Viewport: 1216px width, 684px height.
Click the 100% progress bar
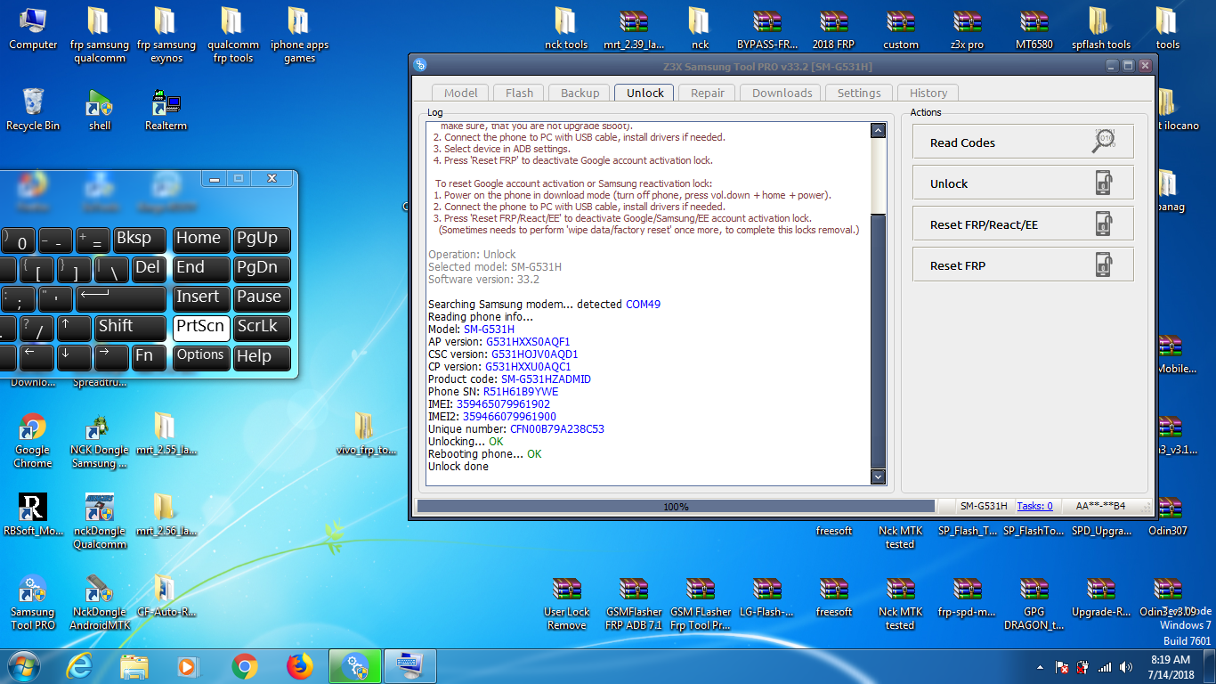[676, 506]
